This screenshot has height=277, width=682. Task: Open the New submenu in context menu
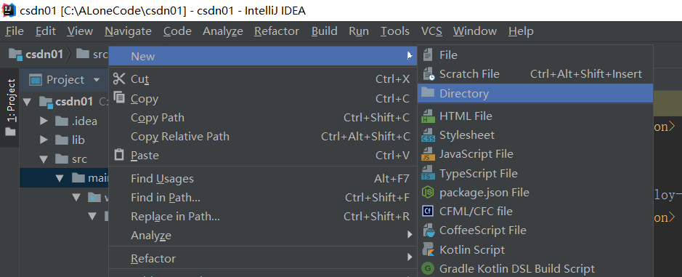point(263,56)
